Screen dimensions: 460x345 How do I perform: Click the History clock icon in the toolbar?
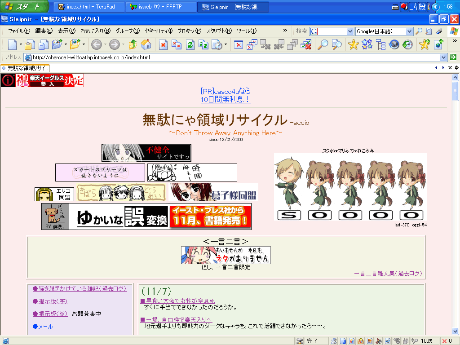coord(407,44)
